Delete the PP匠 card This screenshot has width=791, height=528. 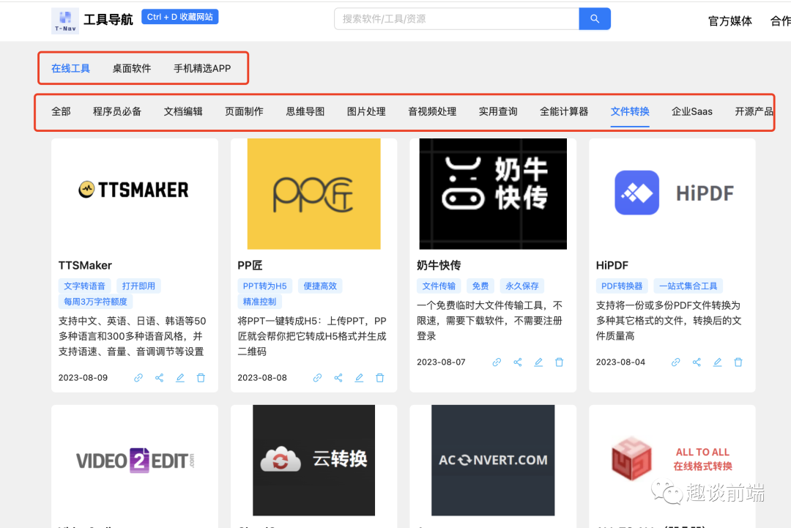(x=380, y=378)
